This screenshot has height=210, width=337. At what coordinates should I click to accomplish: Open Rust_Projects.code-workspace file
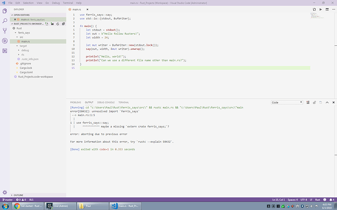coord(36,76)
